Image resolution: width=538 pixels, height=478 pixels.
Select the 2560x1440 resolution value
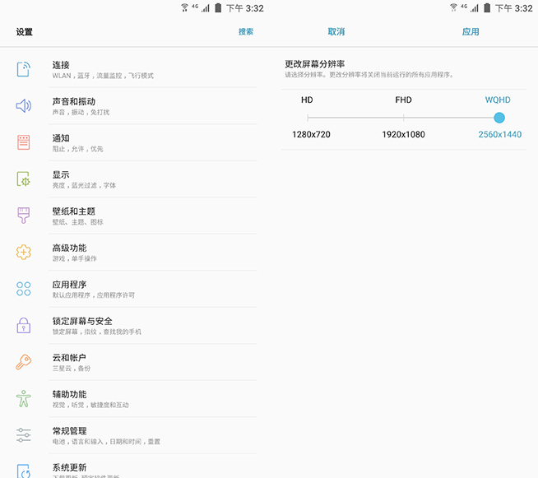pos(500,134)
